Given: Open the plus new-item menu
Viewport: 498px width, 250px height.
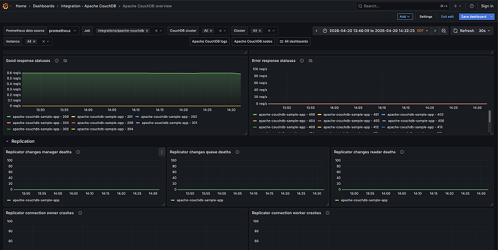Looking at the screenshot, I should (458, 6).
